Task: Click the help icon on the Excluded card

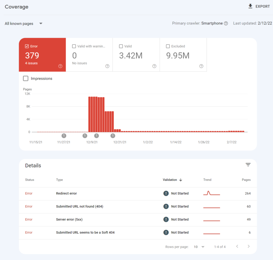Action: [201, 66]
